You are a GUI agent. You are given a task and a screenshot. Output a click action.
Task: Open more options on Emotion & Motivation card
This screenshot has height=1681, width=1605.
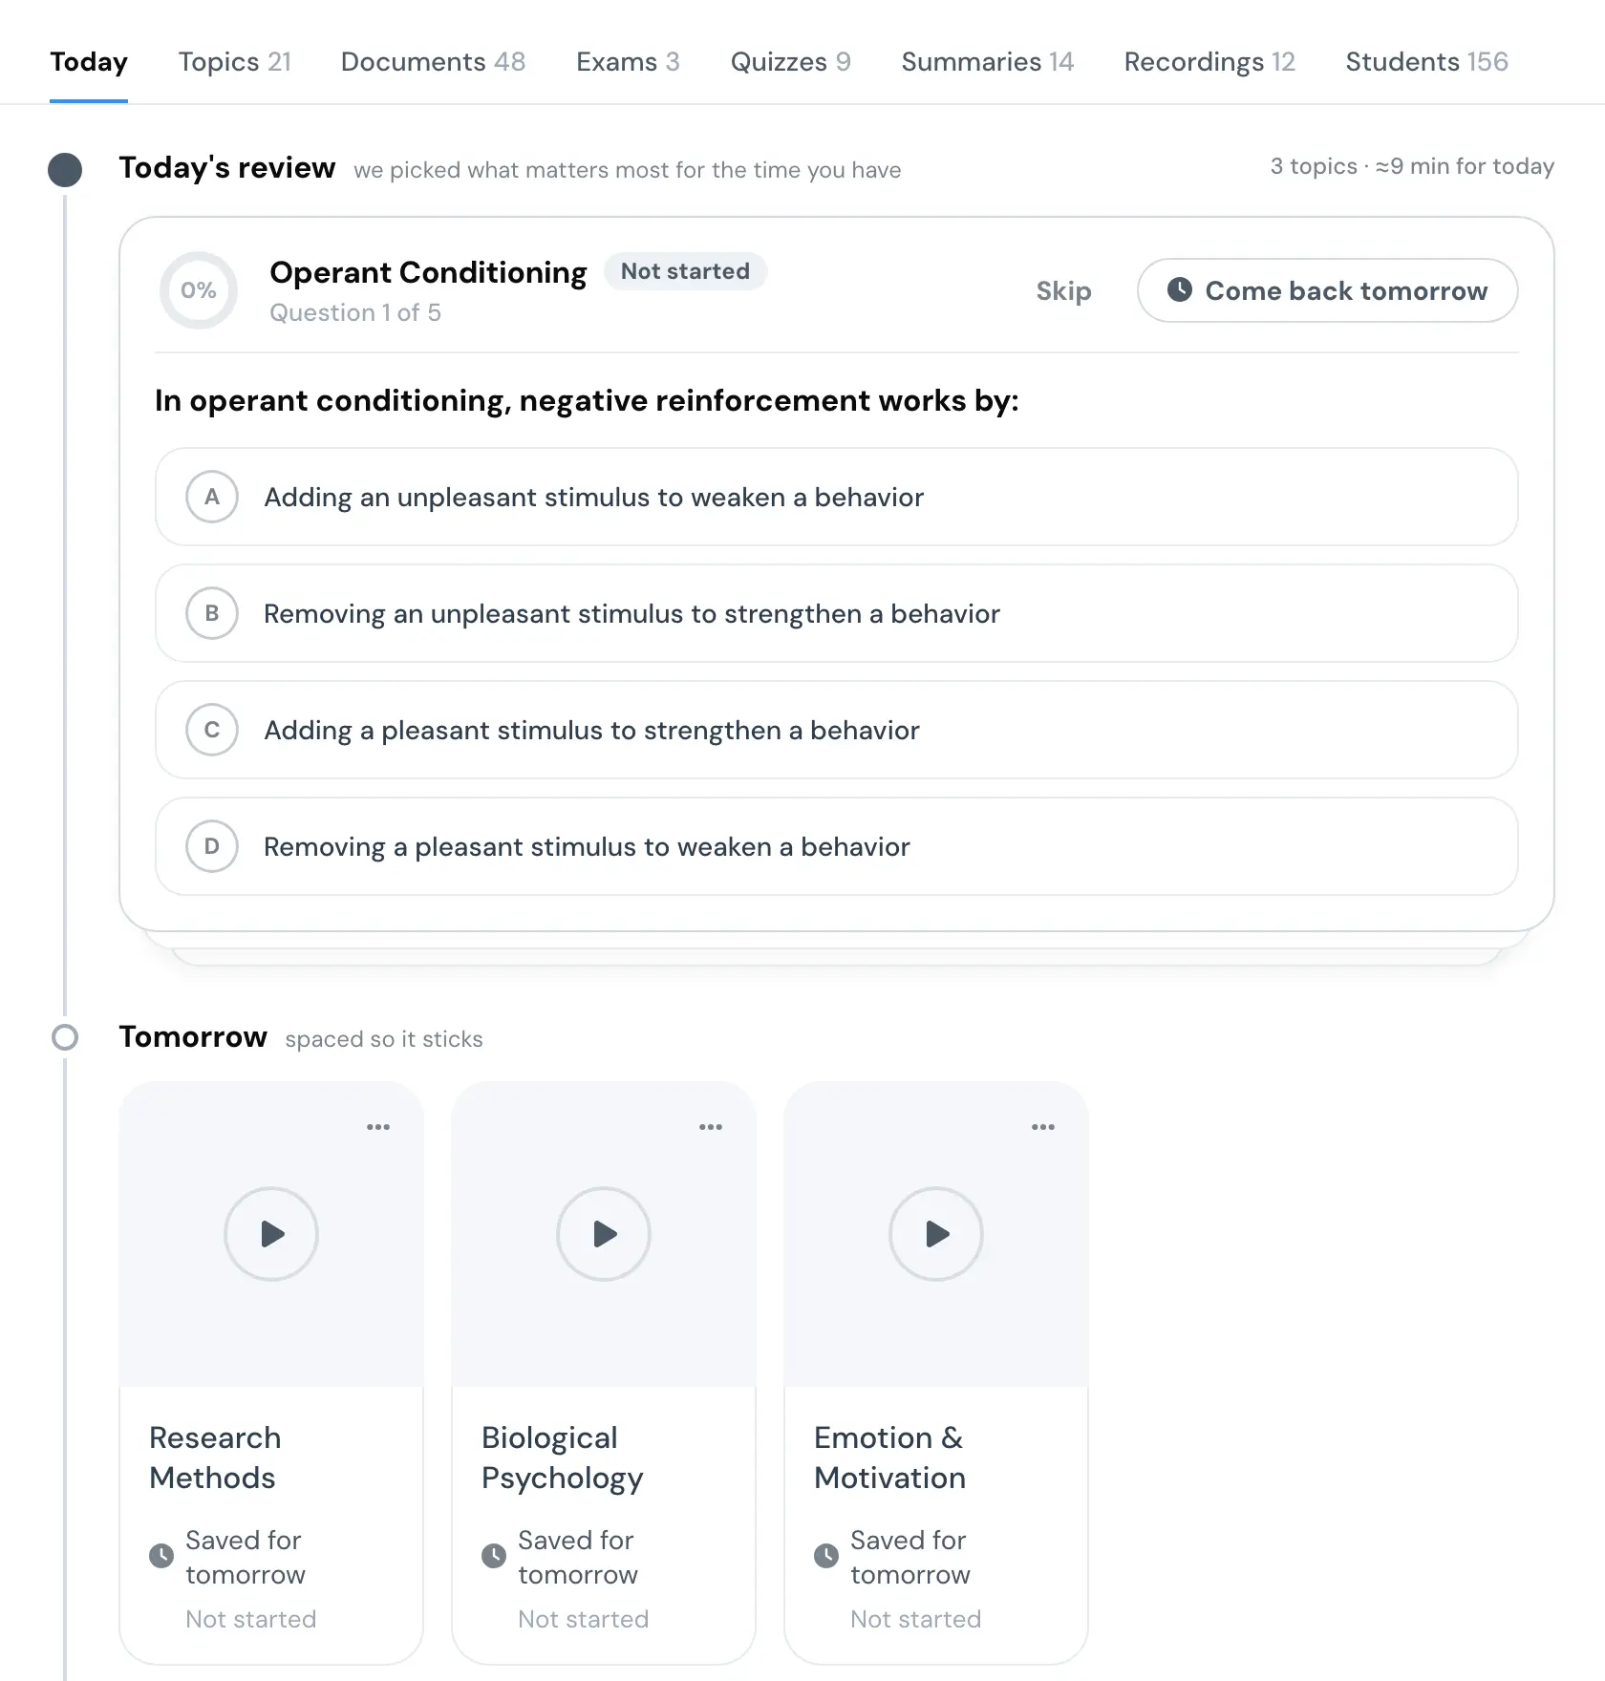(1043, 1127)
